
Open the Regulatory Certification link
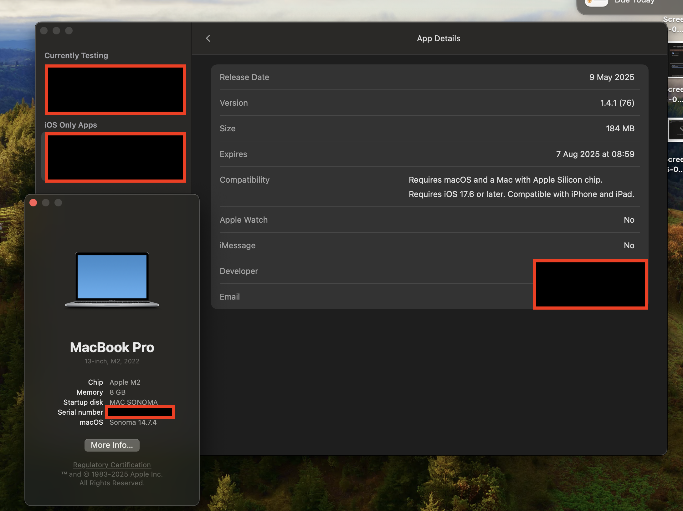112,465
